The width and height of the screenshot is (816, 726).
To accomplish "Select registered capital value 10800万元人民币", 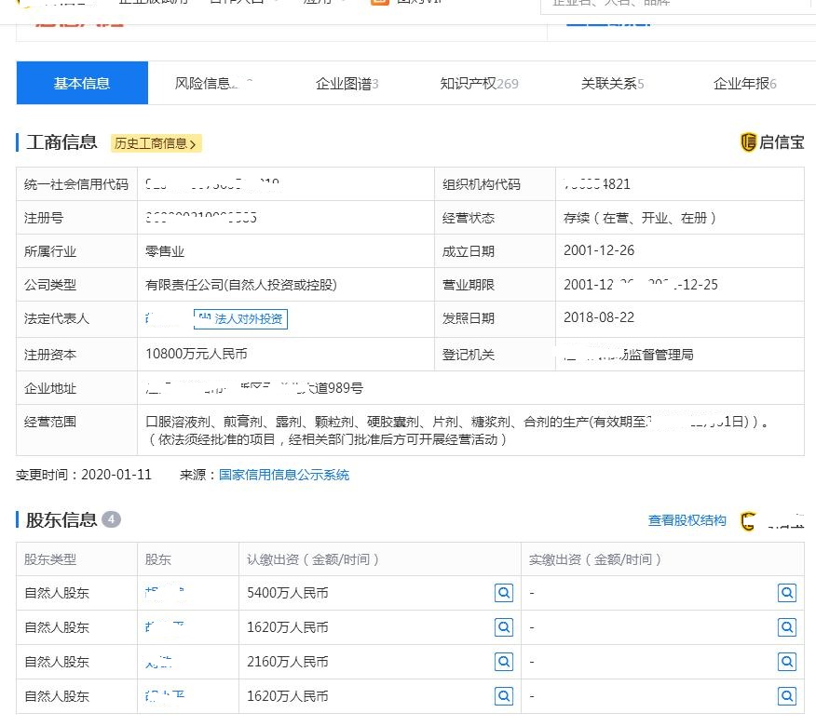I will click(x=197, y=355).
